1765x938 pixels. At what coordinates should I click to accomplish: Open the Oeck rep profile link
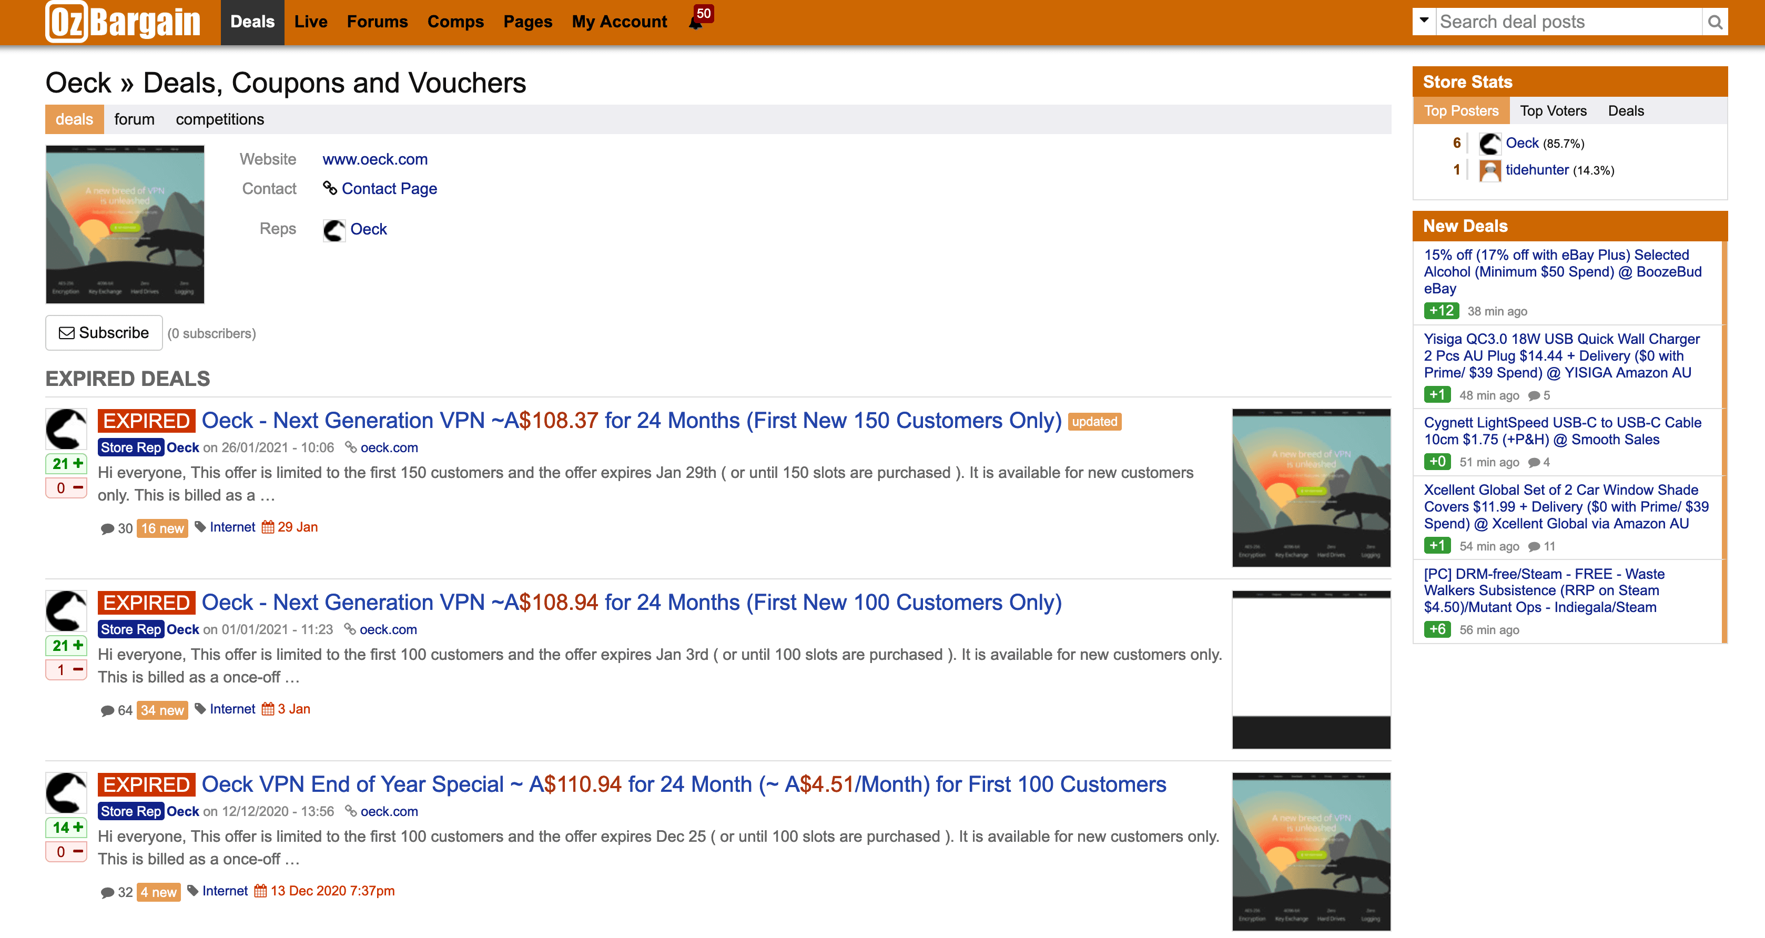[x=369, y=229]
